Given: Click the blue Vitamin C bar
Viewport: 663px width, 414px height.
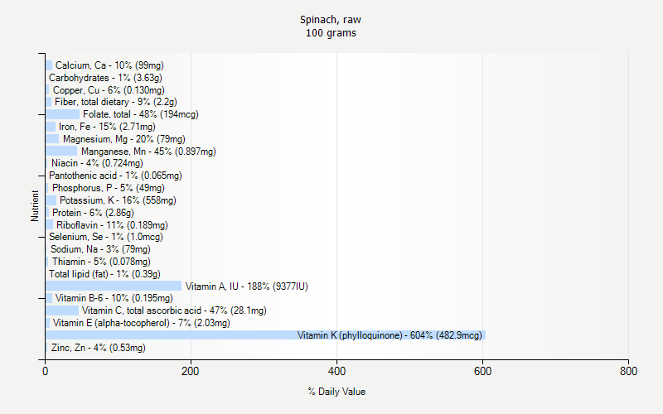Looking at the screenshot, I should coord(62,310).
